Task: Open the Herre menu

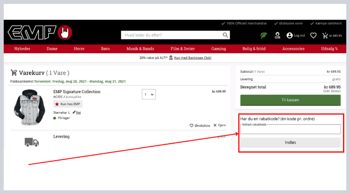Action: tap(79, 49)
